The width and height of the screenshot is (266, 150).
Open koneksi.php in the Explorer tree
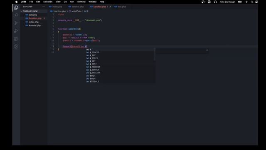pyautogui.click(x=34, y=25)
